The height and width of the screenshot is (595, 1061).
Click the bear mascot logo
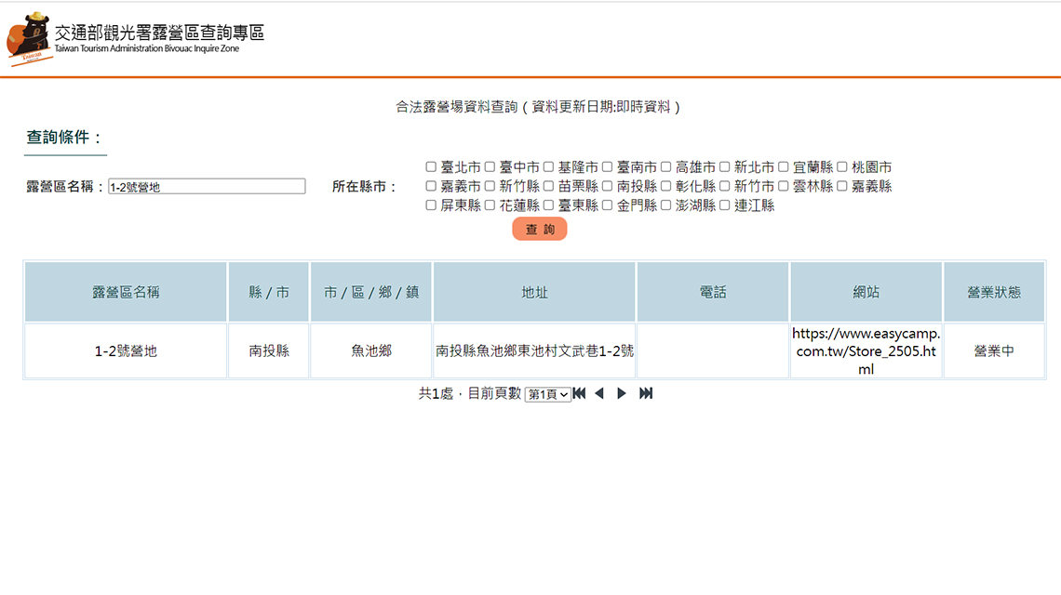[x=28, y=39]
